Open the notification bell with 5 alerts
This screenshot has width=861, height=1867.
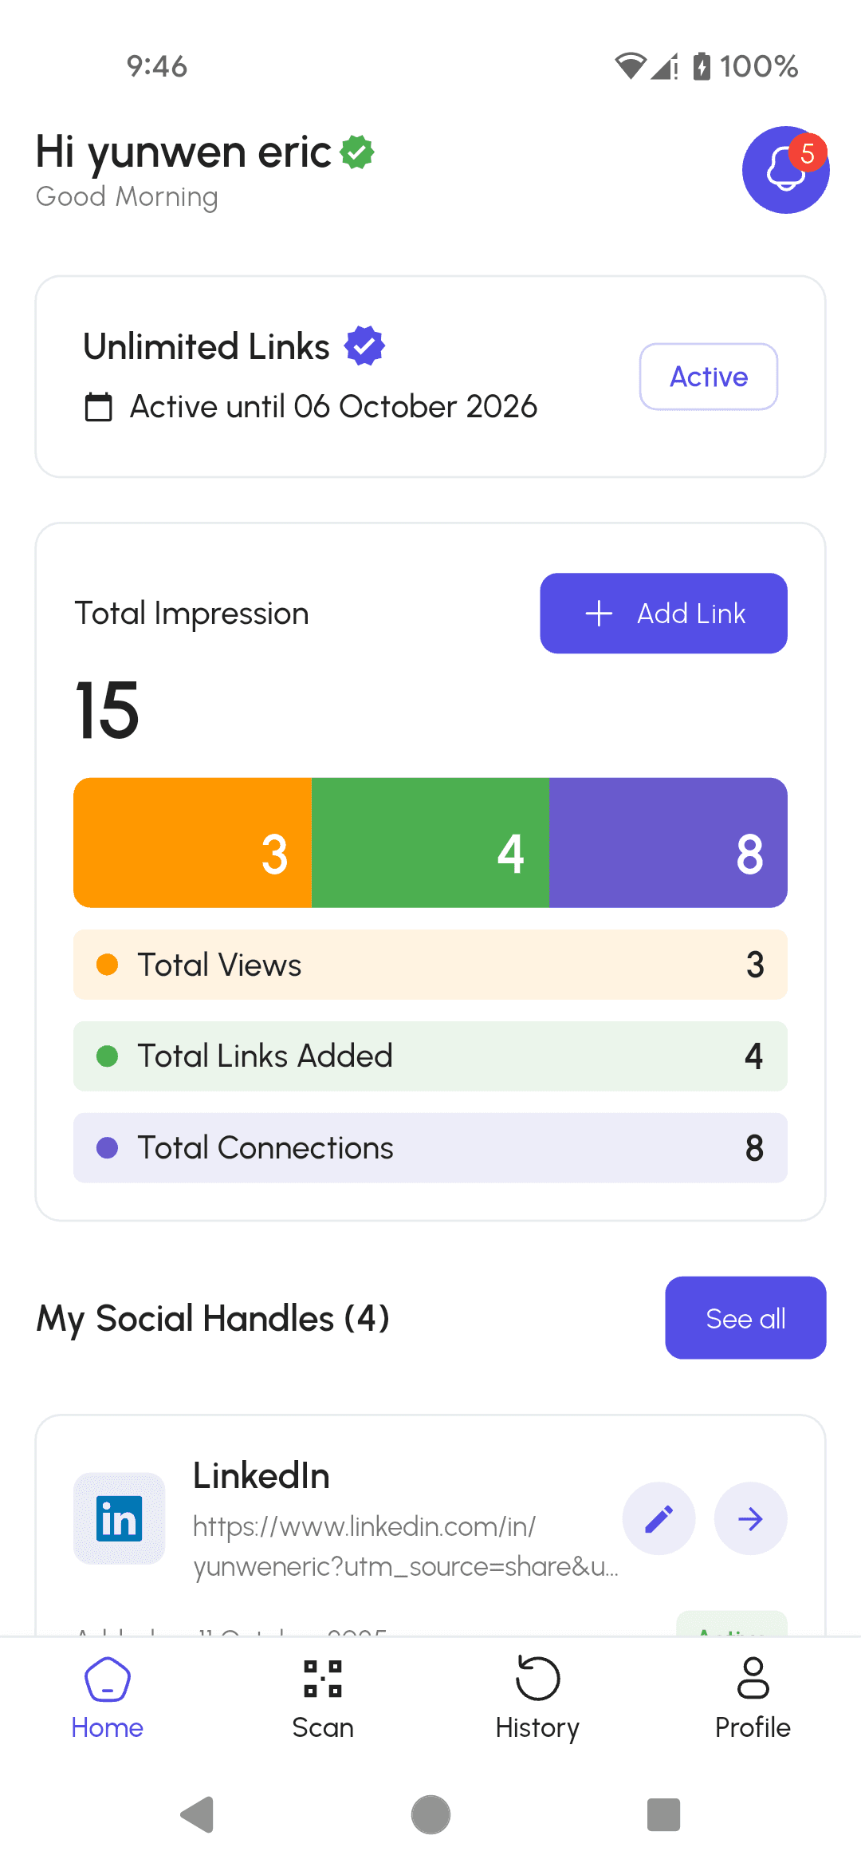tap(785, 170)
